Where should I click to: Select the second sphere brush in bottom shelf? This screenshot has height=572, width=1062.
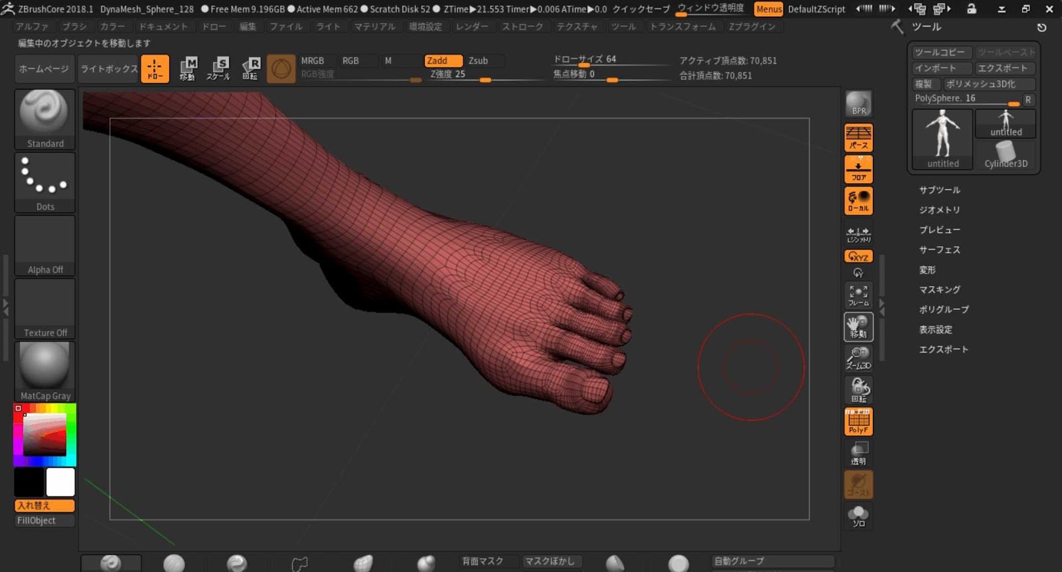[174, 563]
